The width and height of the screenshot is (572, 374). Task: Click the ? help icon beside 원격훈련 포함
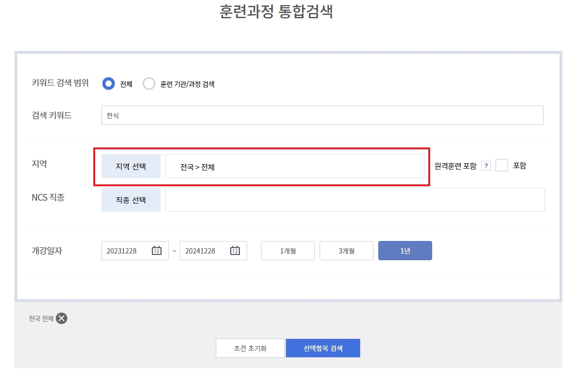coord(486,165)
